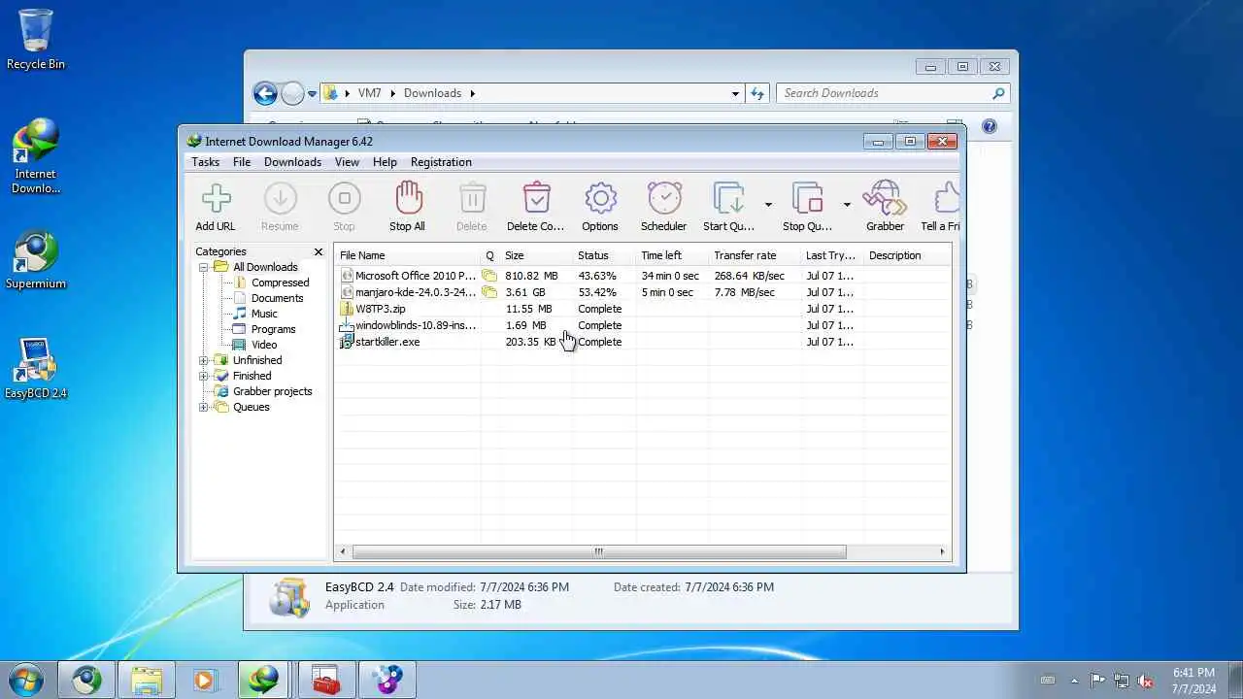Click the IDM taskbar icon
Screen dimensions: 1243x699
pyautogui.click(x=263, y=680)
